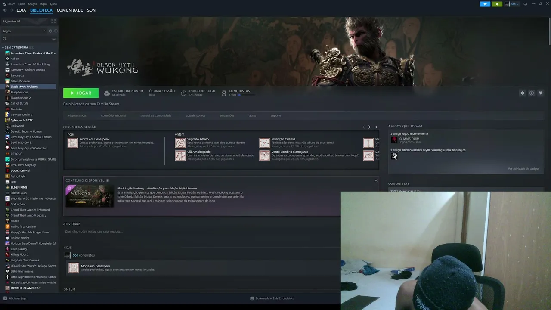Open the Ajuda menu

pyautogui.click(x=53, y=4)
